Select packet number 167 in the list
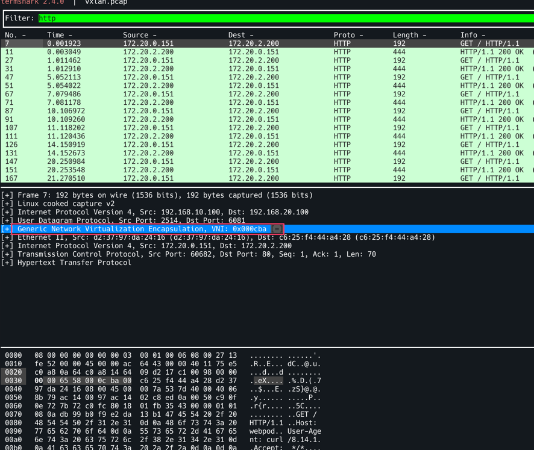The width and height of the screenshot is (534, 450). tap(181, 179)
